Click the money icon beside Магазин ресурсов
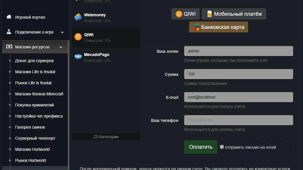 pyautogui.click(x=9, y=47)
